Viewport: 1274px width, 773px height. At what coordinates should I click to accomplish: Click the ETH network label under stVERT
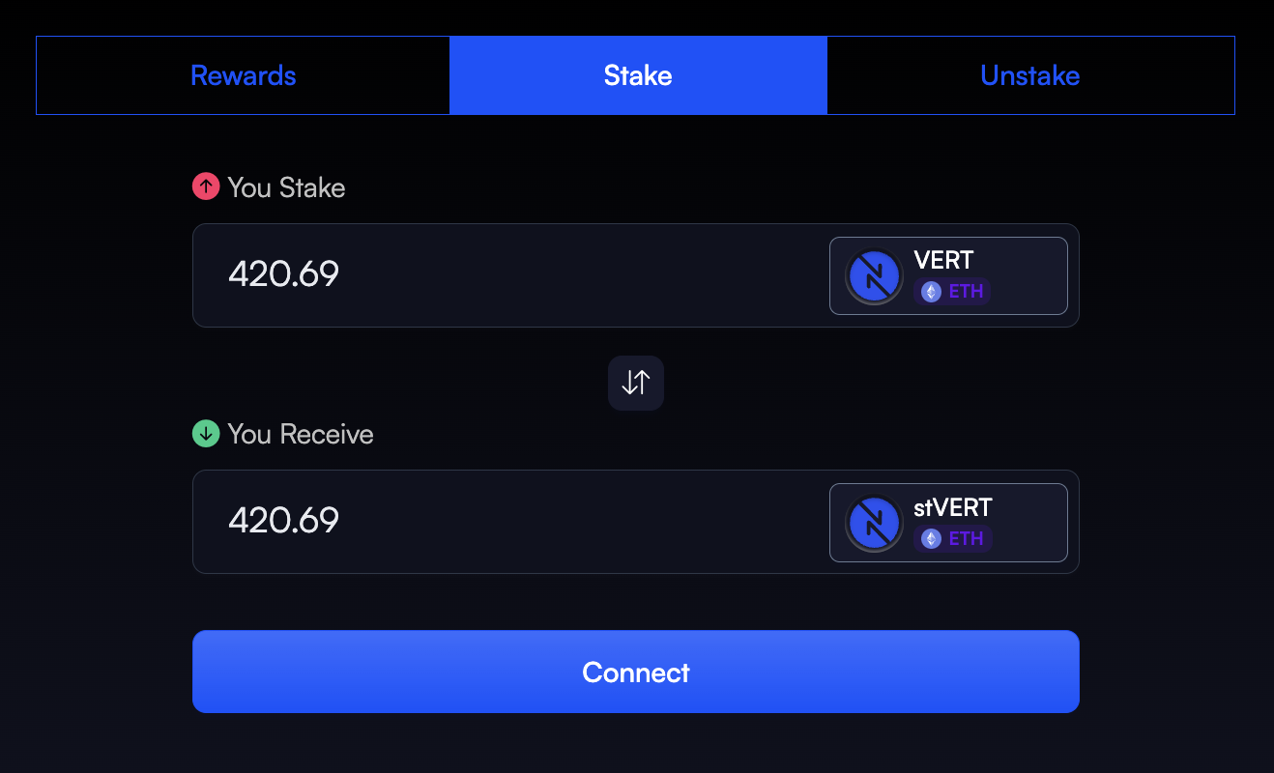pyautogui.click(x=966, y=538)
